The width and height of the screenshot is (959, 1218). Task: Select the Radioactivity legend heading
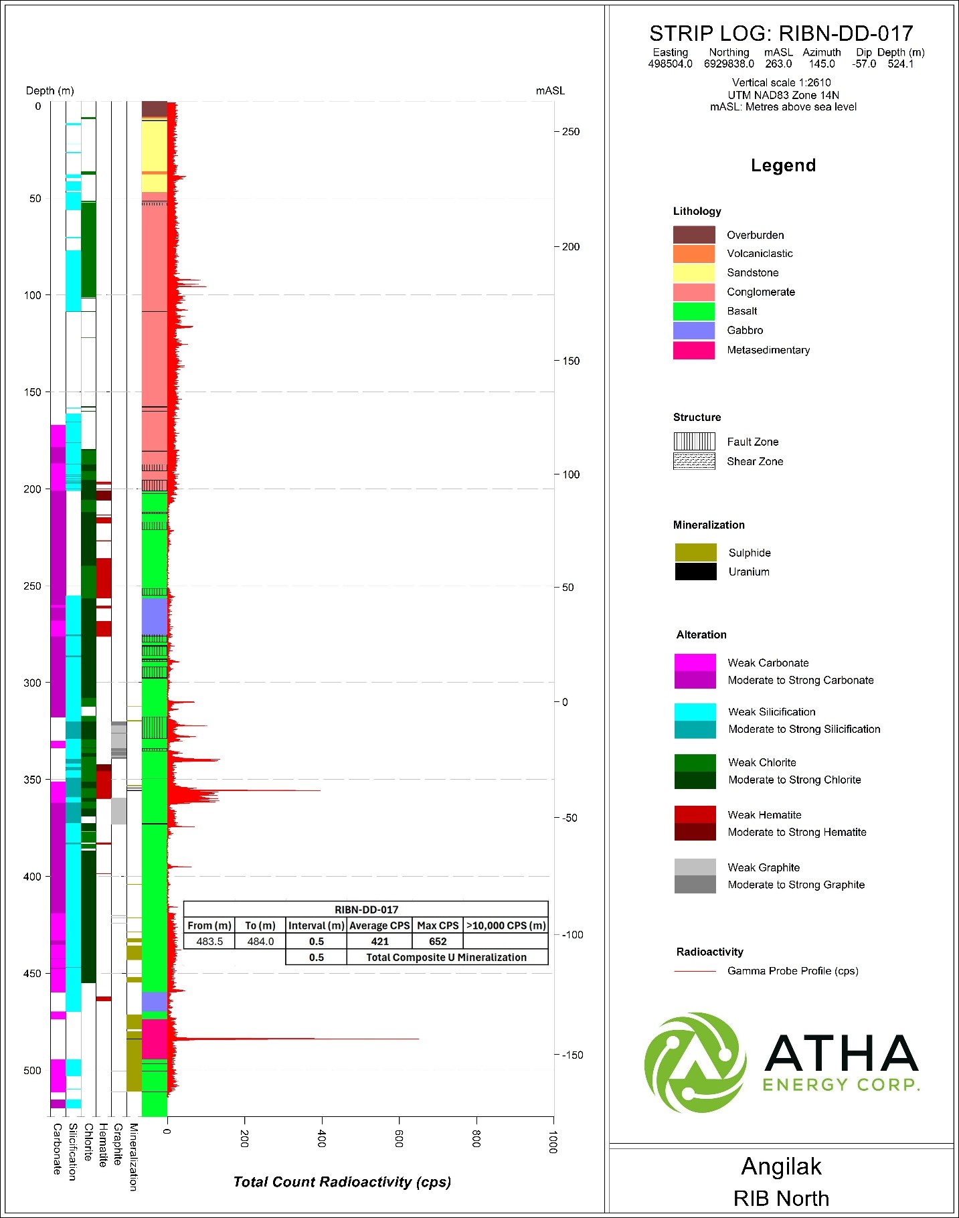(709, 952)
